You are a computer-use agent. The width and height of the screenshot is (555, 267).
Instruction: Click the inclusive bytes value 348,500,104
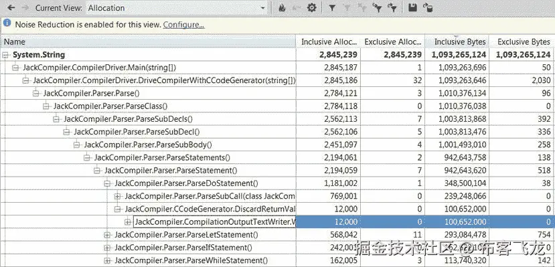coord(465,183)
